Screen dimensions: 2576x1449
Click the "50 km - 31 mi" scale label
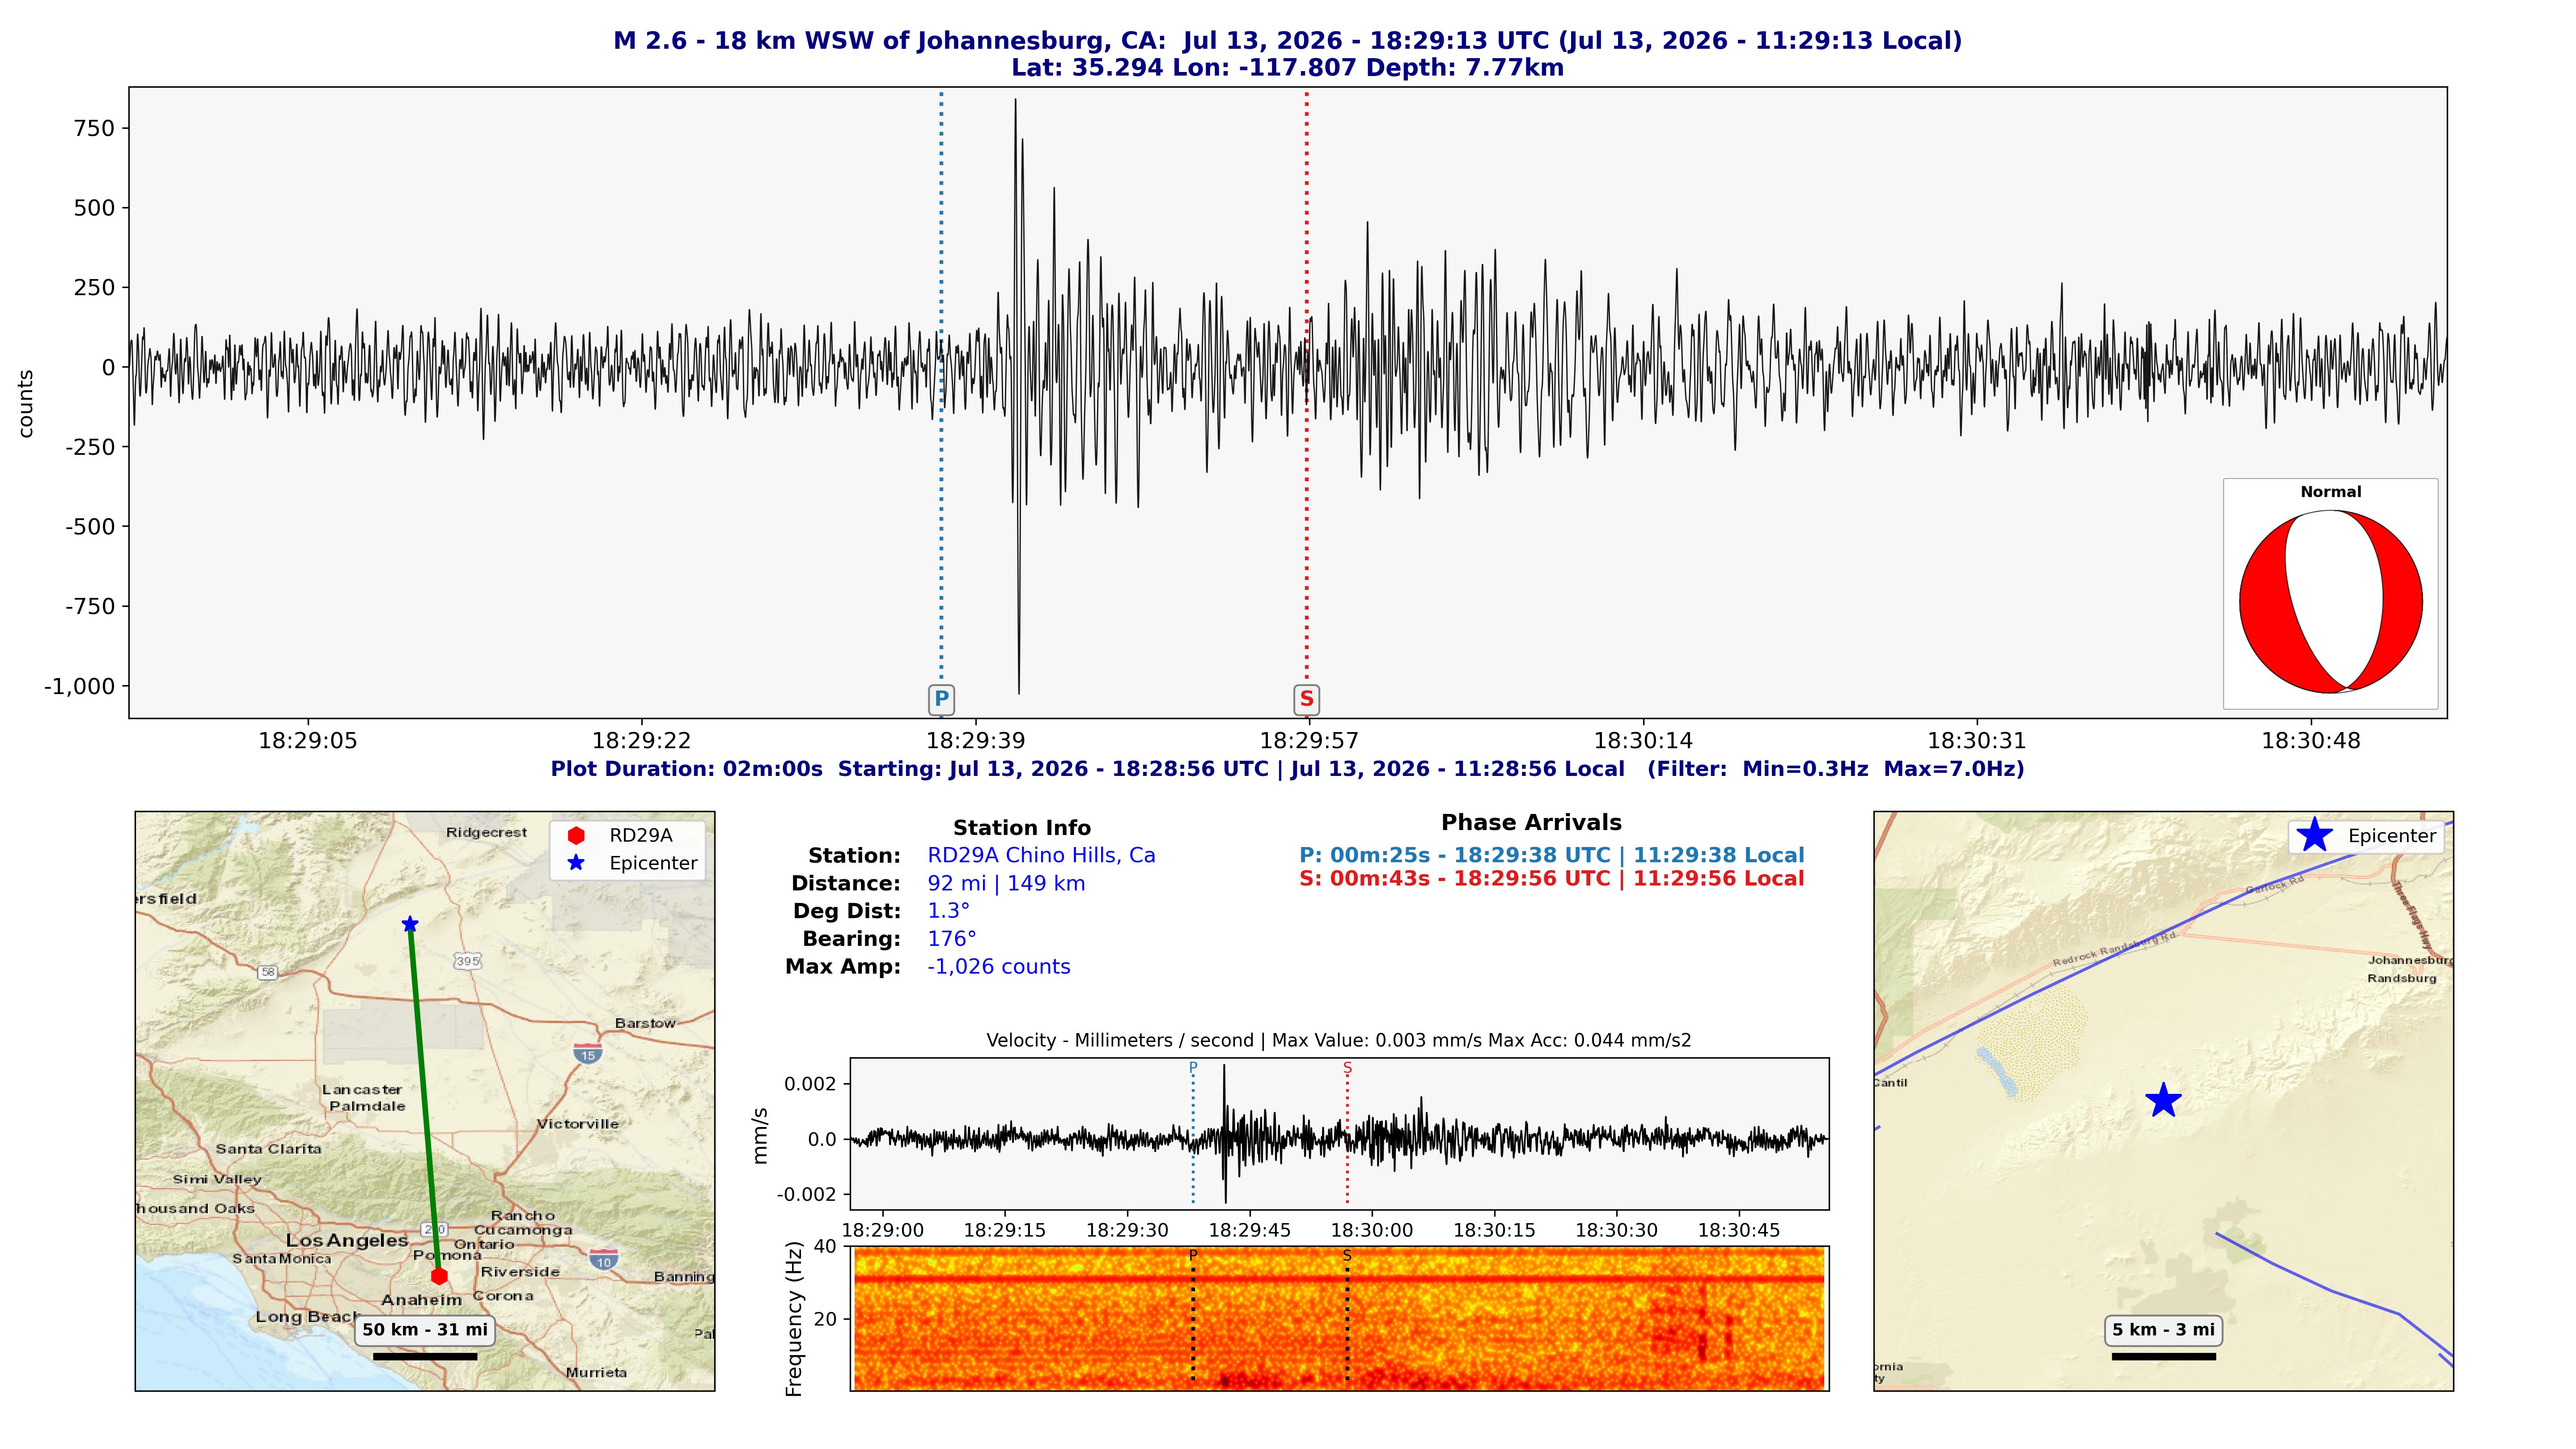[x=425, y=1330]
